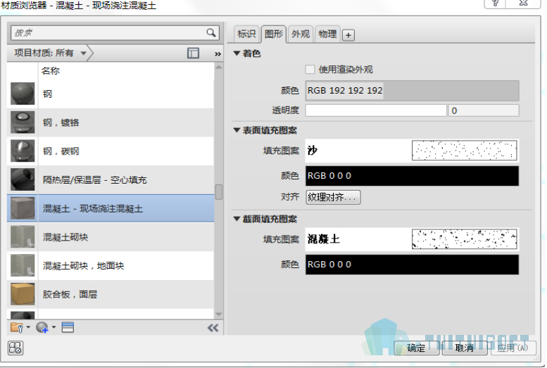Click the 确定 button

416,348
